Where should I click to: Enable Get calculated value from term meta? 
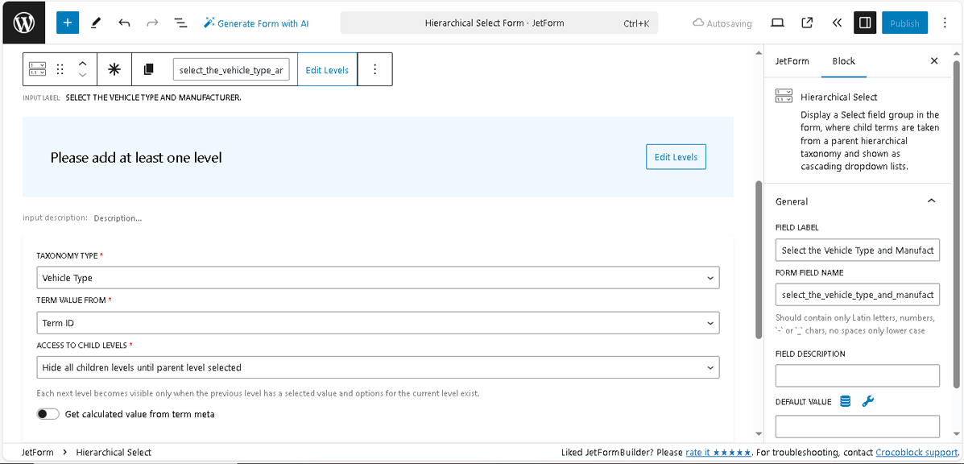pyautogui.click(x=48, y=413)
